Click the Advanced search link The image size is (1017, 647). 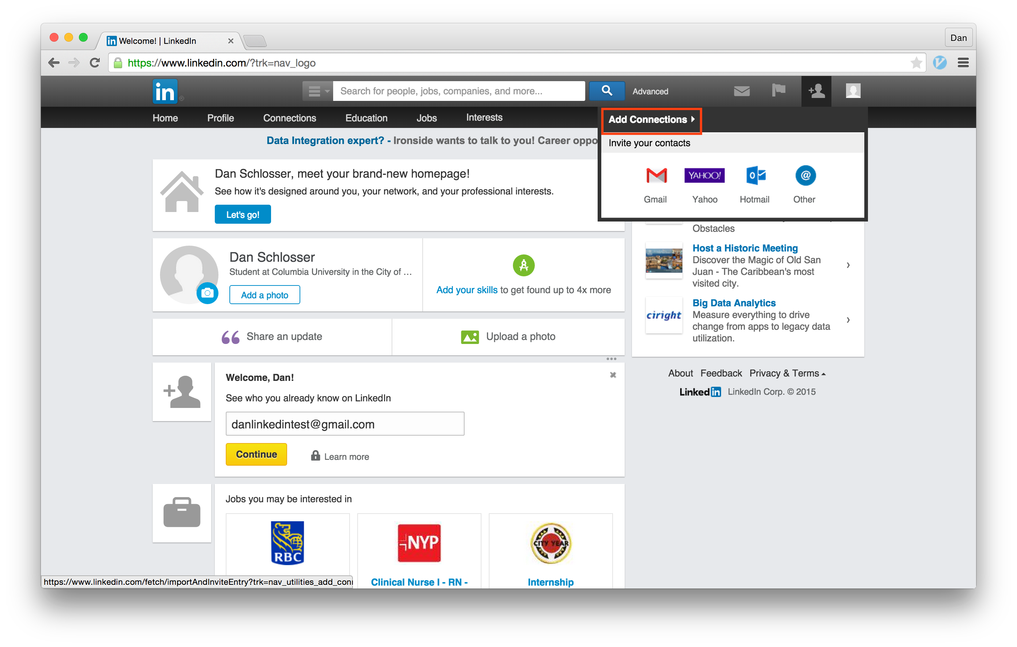pos(650,91)
